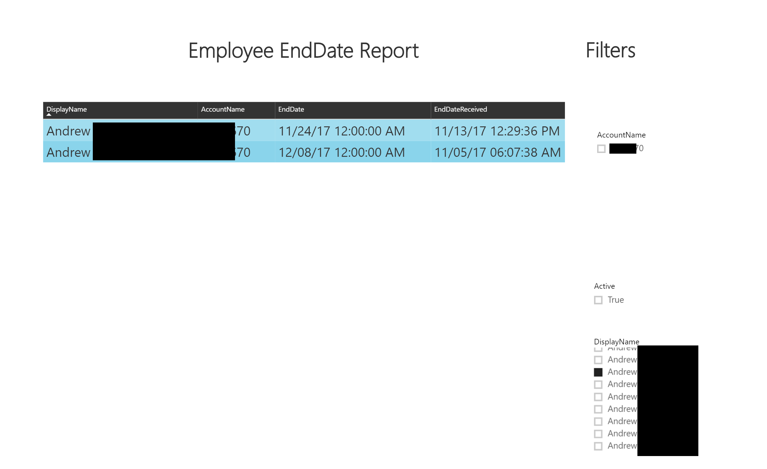Tick the Andrew checkbox directly above the checked one
This screenshot has height=469, width=767.
point(598,360)
